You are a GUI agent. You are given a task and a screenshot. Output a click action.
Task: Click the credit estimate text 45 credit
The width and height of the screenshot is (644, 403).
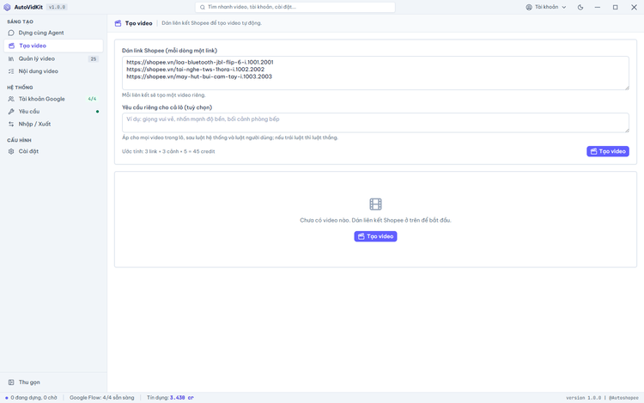coord(168,151)
